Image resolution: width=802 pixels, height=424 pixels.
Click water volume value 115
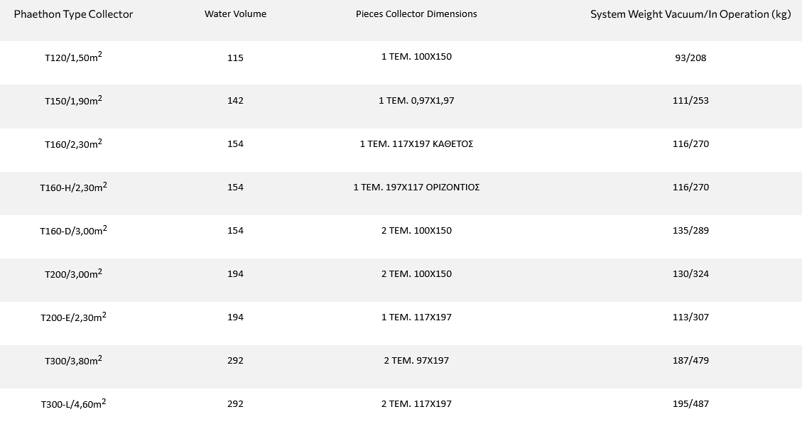235,58
